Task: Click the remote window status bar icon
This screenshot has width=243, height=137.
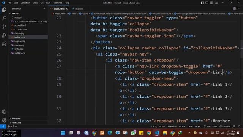Action: point(3,126)
